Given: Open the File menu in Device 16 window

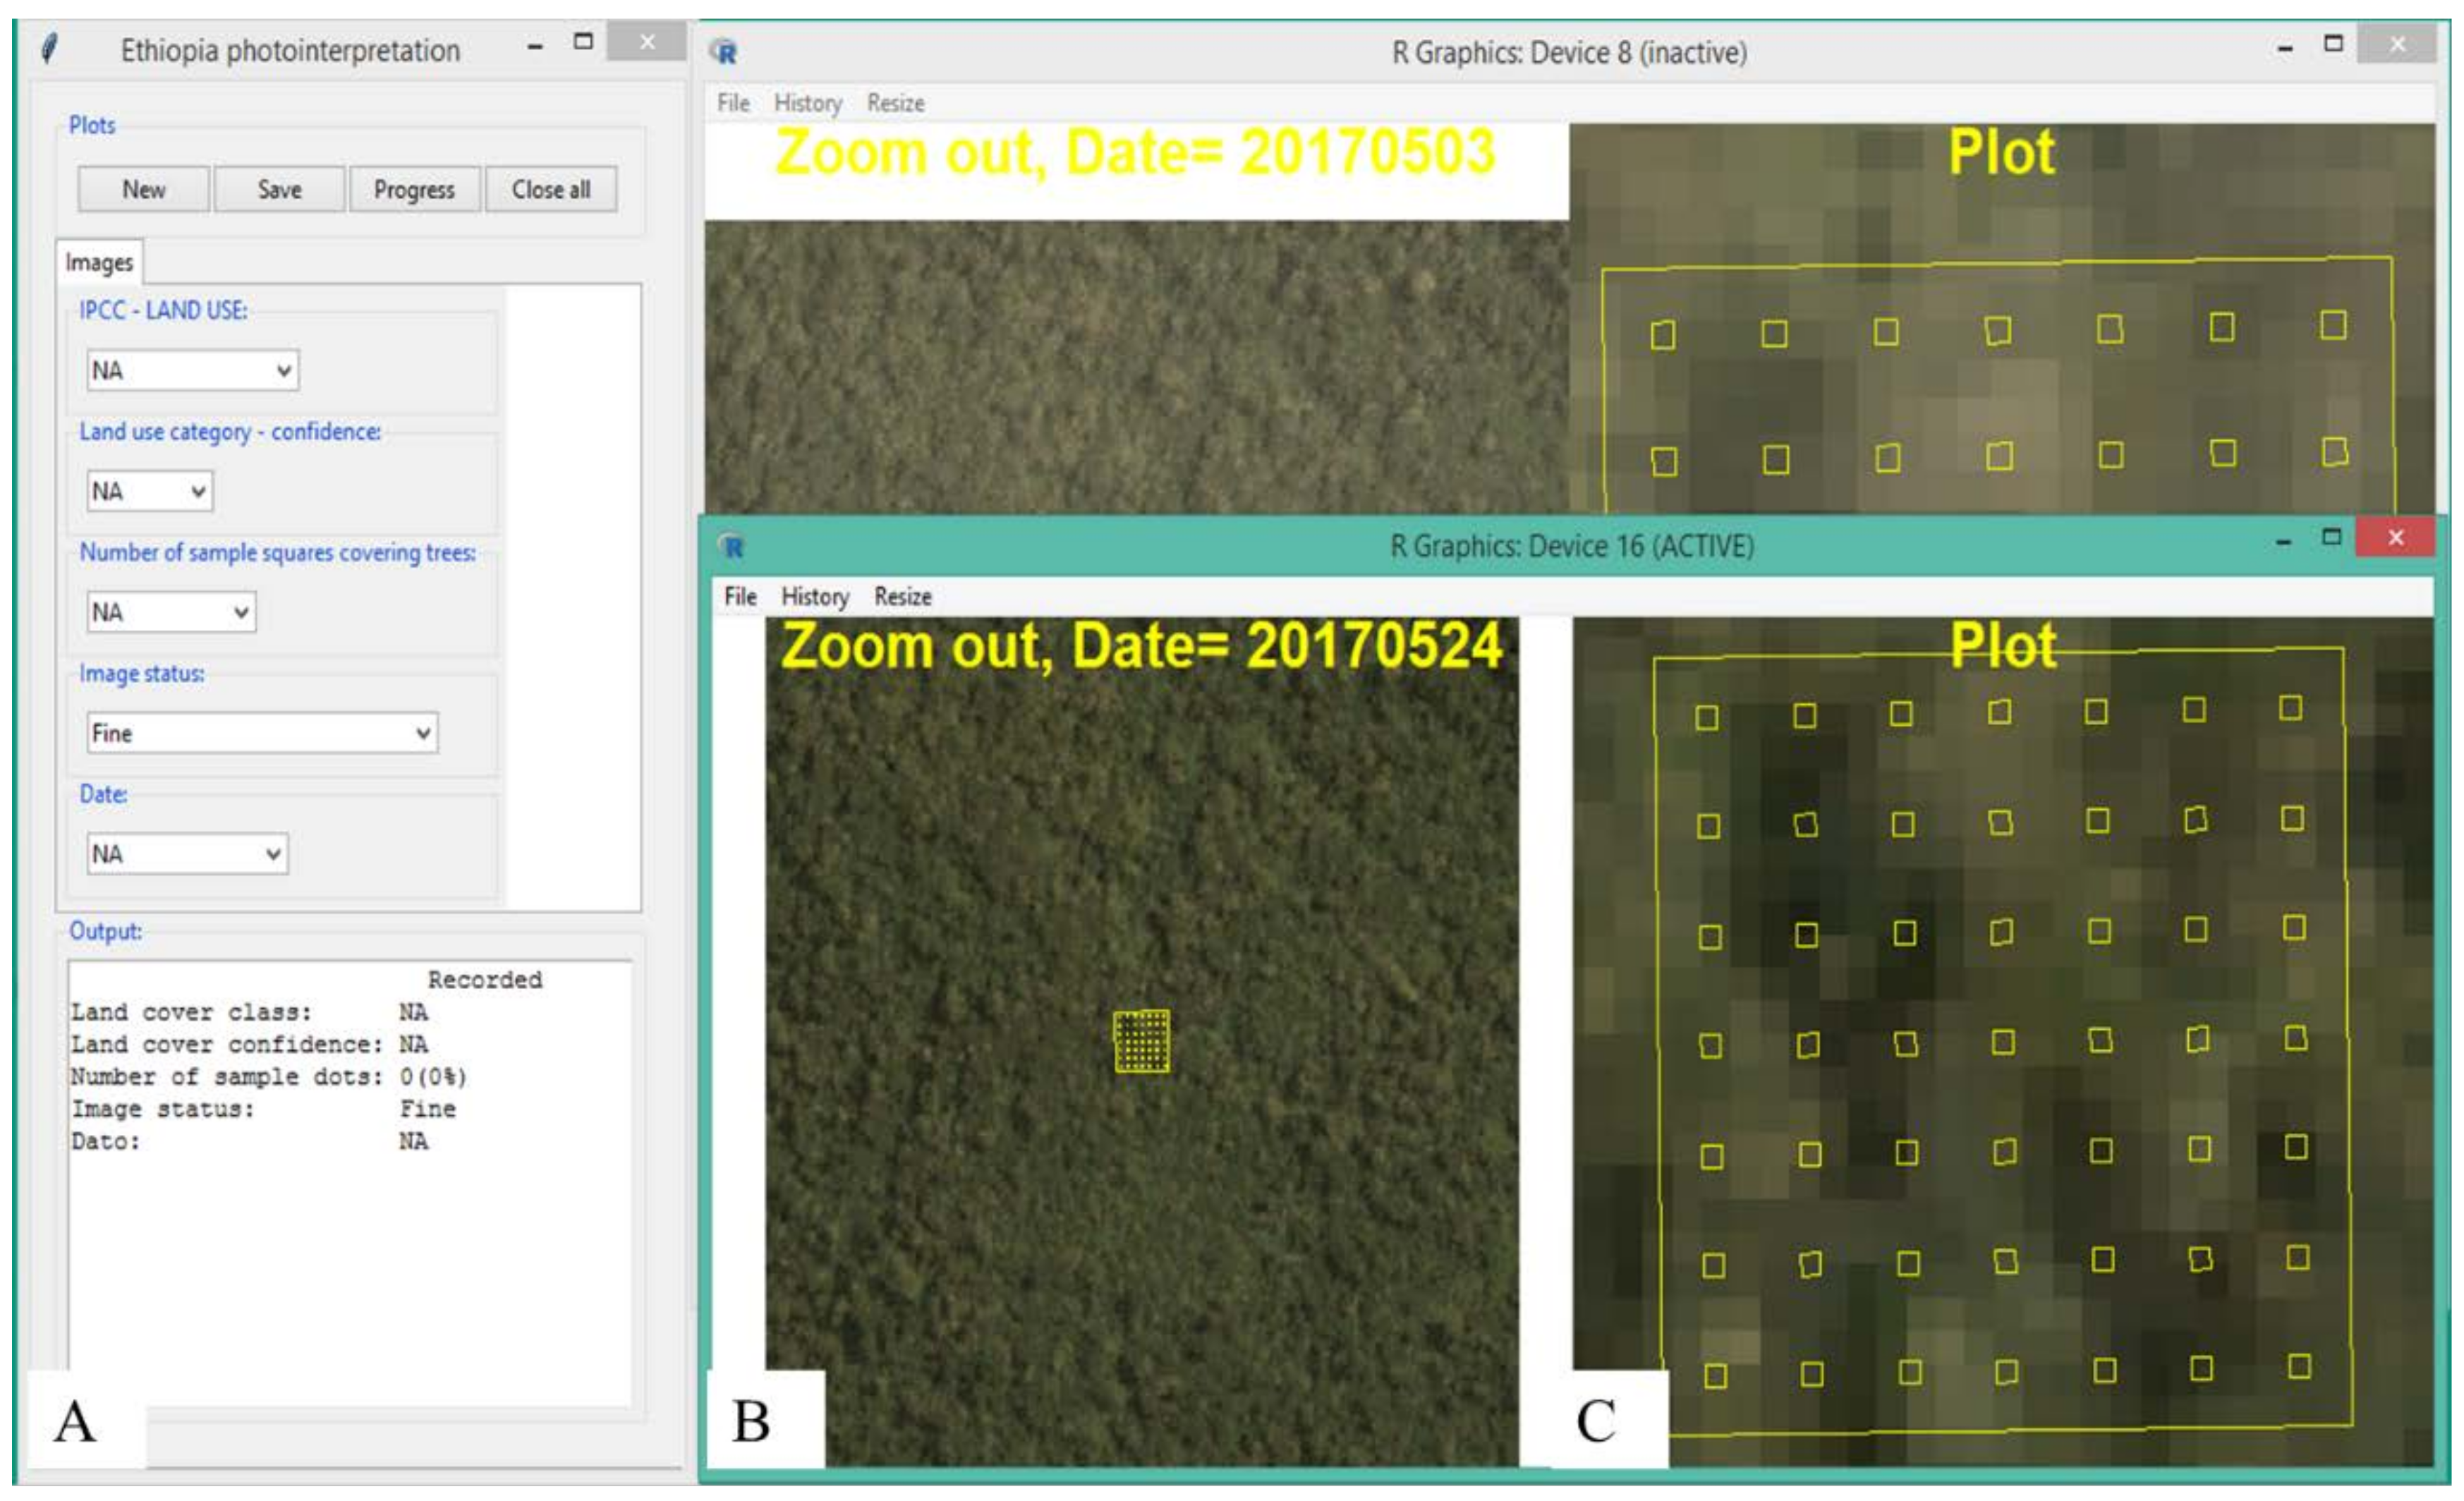Looking at the screenshot, I should point(739,595).
